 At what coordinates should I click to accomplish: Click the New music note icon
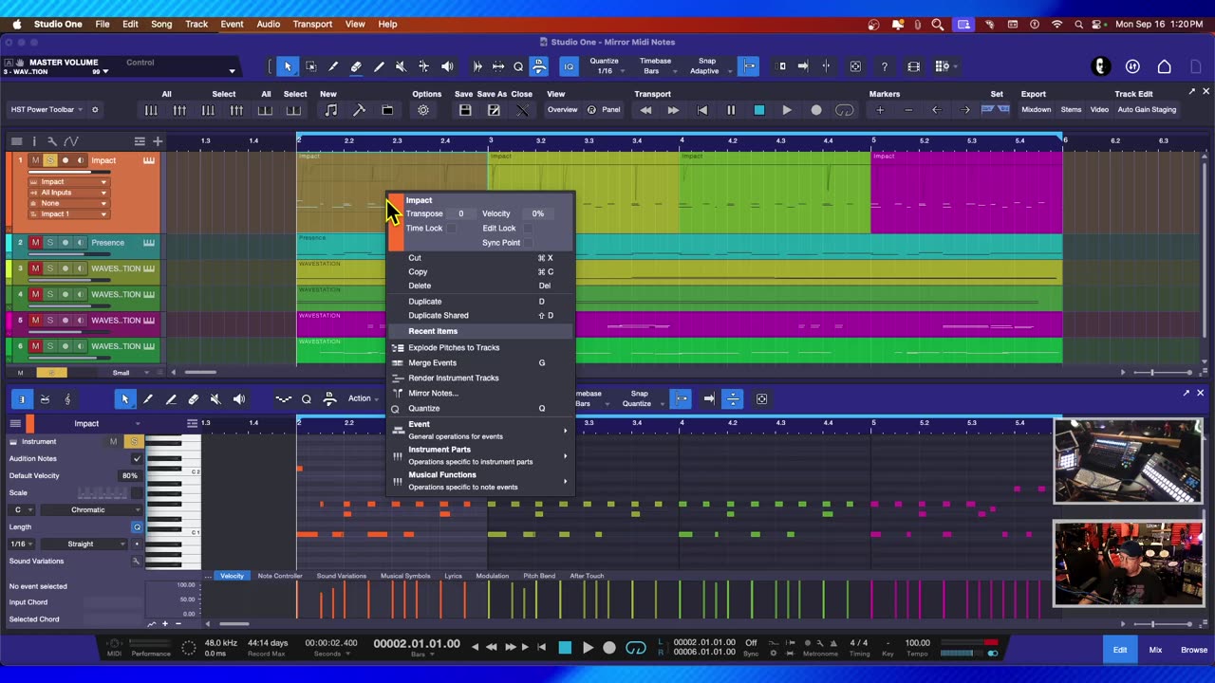pyautogui.click(x=330, y=110)
